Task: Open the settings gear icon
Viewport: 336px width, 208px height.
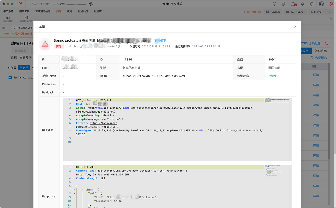Action: pyautogui.click(x=312, y=4)
